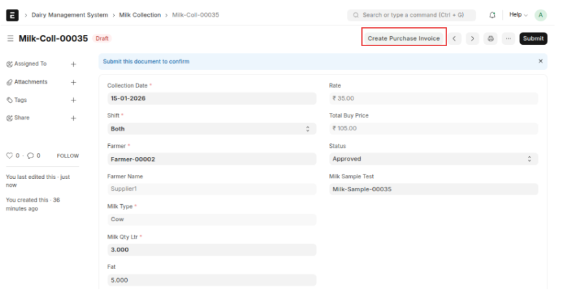Like this document with the heart icon

pyautogui.click(x=9, y=156)
